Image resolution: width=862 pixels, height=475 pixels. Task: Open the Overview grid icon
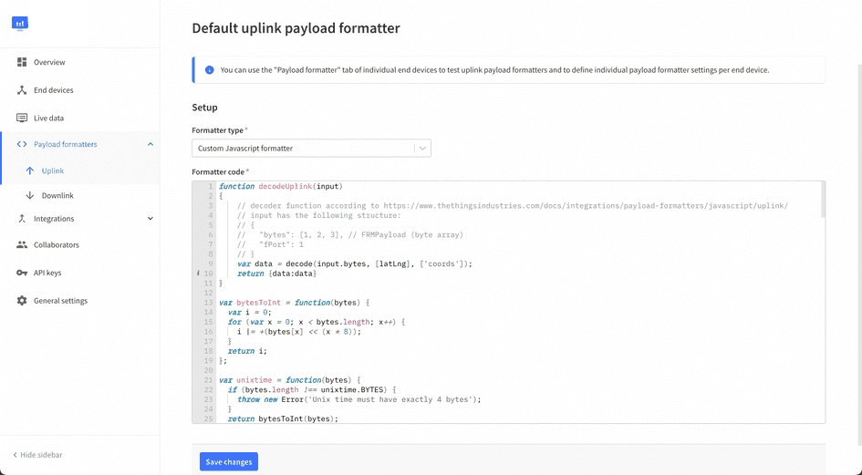click(x=22, y=62)
